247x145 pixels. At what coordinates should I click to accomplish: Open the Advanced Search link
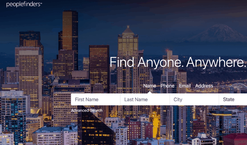click(x=87, y=110)
